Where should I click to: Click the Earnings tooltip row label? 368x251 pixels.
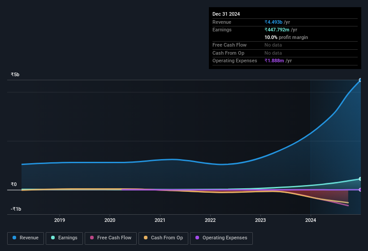222,30
